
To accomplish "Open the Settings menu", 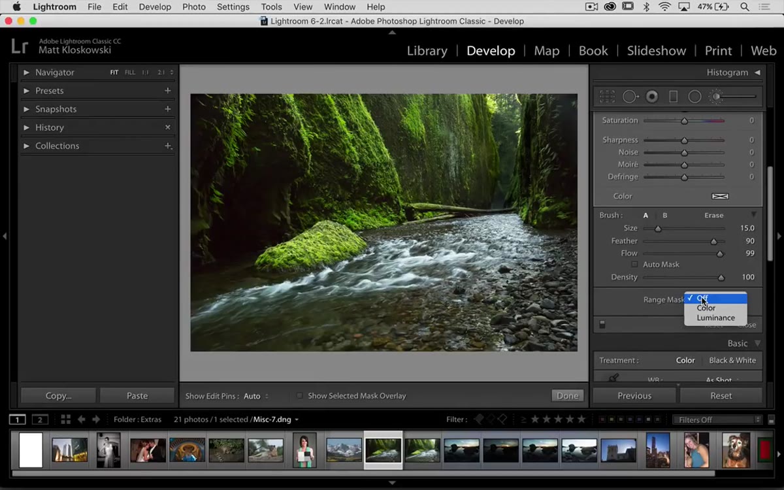I will tap(233, 7).
